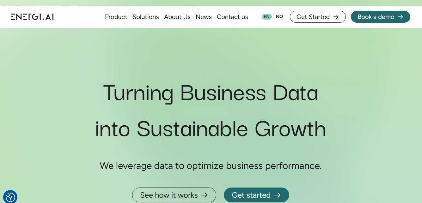422x203 pixels.
Task: Switch language to EN
Action: tap(266, 17)
